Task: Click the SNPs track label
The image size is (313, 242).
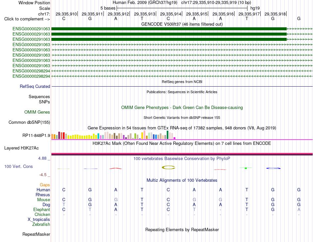Action: point(44,102)
